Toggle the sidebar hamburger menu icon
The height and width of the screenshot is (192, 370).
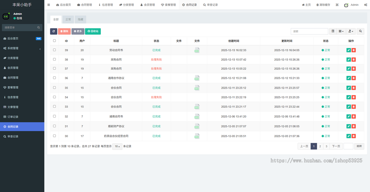tap(49, 5)
